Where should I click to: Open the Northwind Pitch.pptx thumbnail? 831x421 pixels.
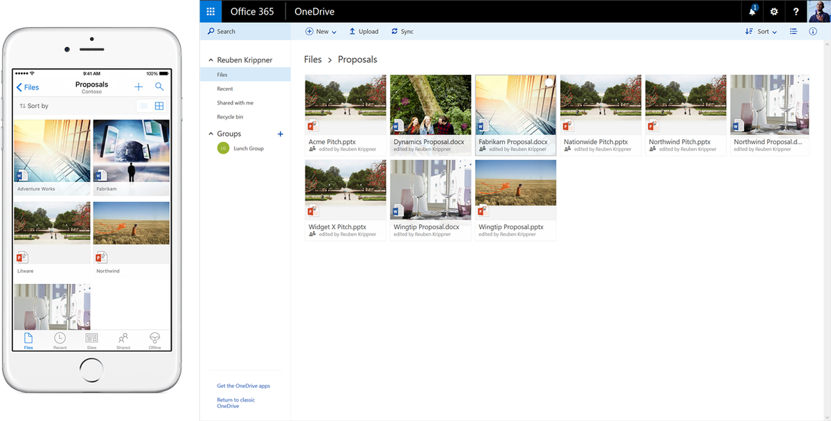click(686, 105)
